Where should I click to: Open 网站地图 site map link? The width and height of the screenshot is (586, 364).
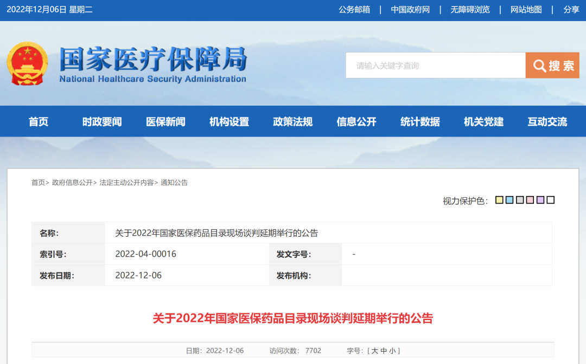point(526,10)
